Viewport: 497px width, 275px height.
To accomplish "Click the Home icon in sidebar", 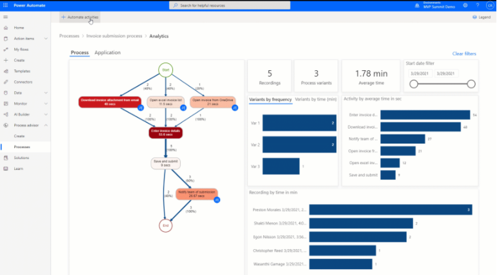I will 6,28.
